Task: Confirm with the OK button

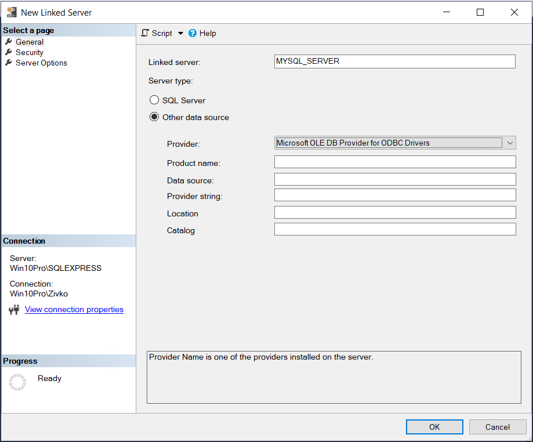Action: (434, 426)
